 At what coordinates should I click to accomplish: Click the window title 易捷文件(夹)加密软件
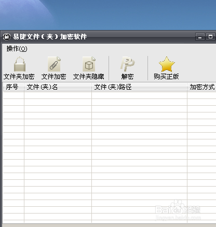click(x=50, y=37)
